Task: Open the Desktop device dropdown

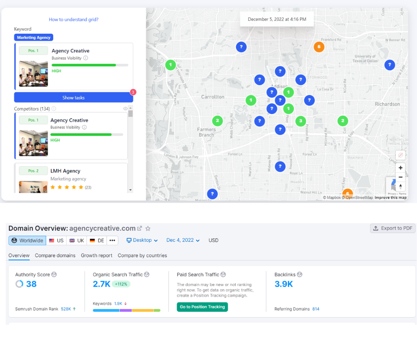Action: pos(142,240)
